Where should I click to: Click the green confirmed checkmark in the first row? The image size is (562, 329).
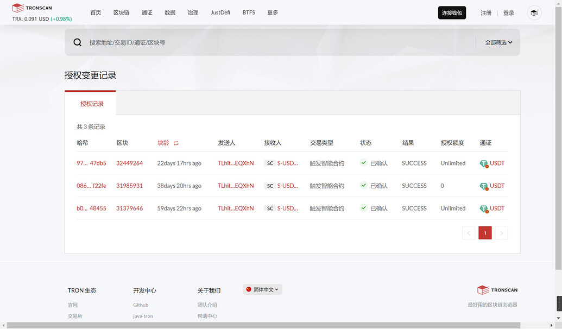363,162
